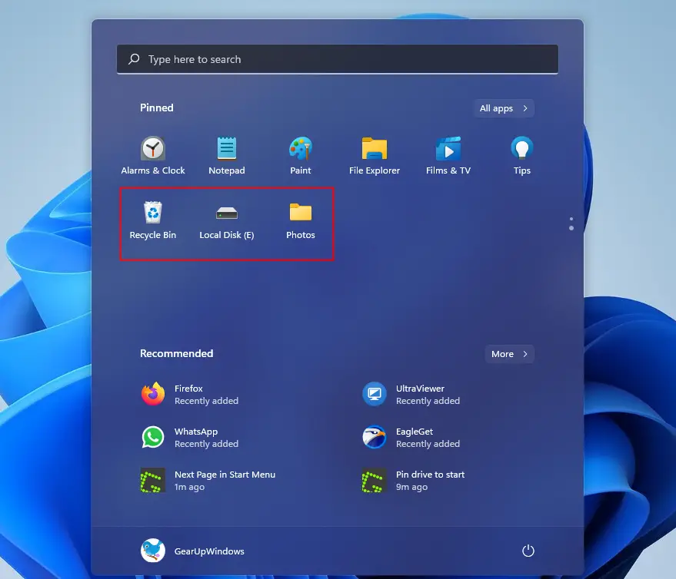Image resolution: width=676 pixels, height=579 pixels.
Task: Click the 'Type here to search' field
Action: tap(337, 59)
